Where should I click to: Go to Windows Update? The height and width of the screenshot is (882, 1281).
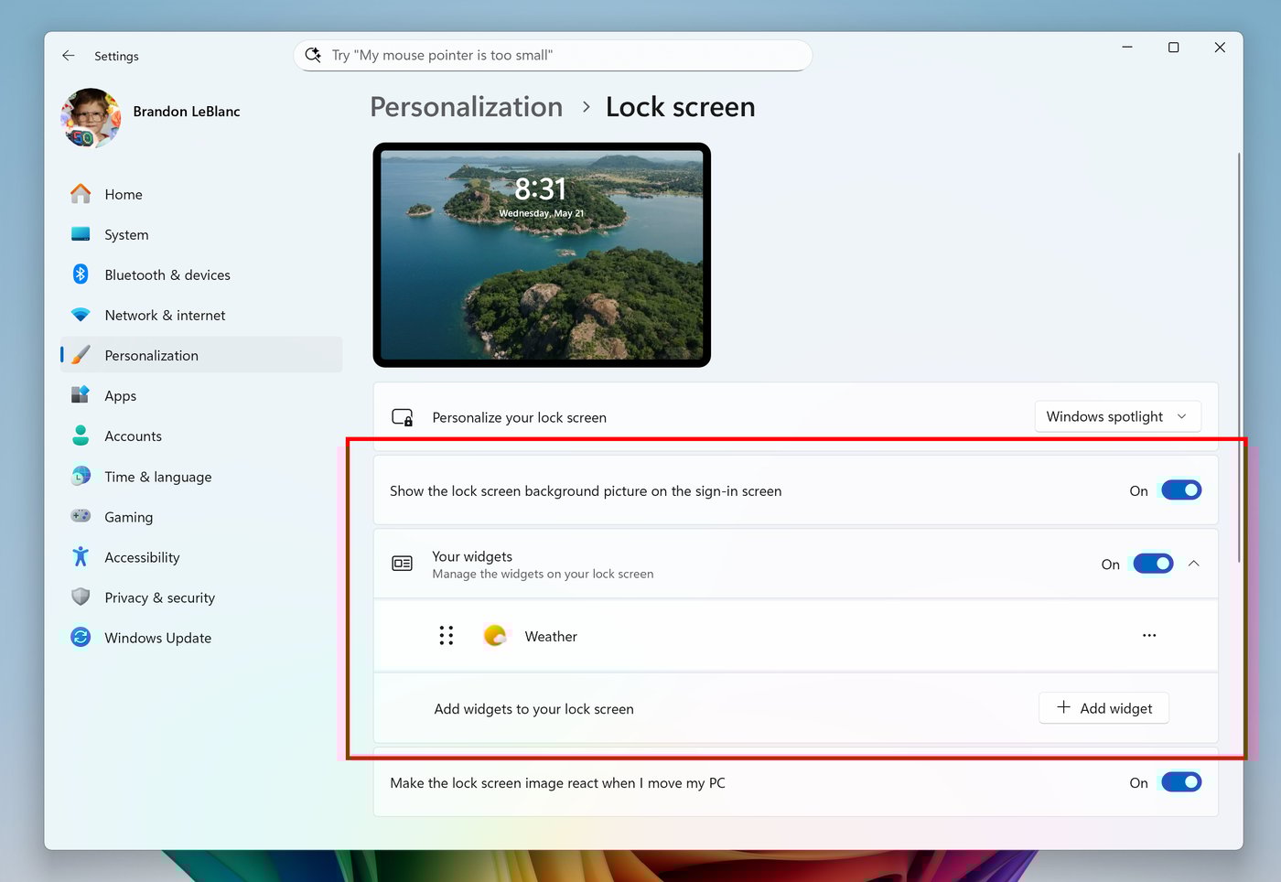[x=157, y=638]
